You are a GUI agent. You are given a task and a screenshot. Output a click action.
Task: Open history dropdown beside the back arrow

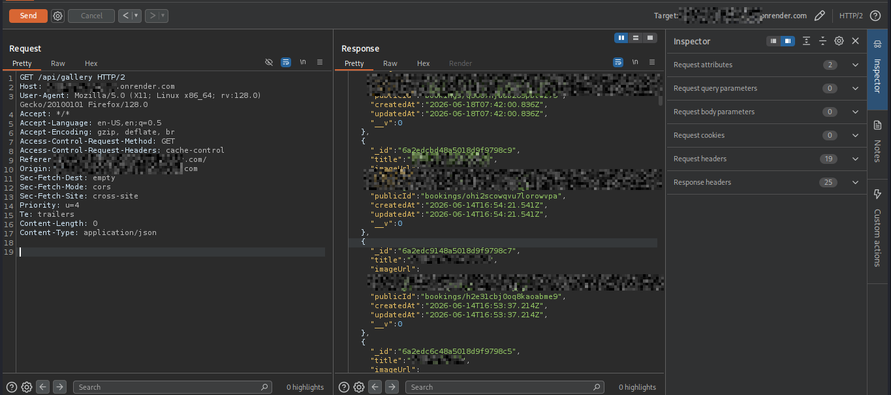click(136, 16)
